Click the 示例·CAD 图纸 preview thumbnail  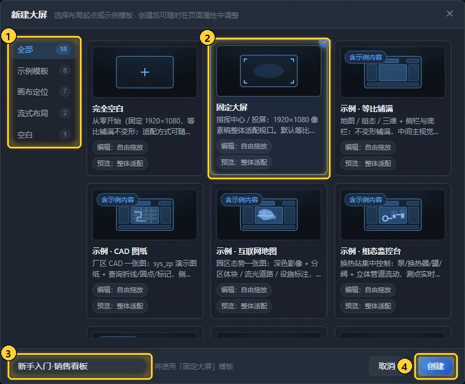pyautogui.click(x=145, y=214)
